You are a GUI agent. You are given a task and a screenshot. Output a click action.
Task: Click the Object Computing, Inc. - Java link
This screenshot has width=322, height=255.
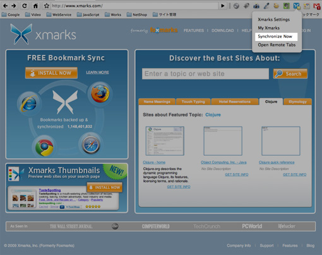tap(224, 162)
